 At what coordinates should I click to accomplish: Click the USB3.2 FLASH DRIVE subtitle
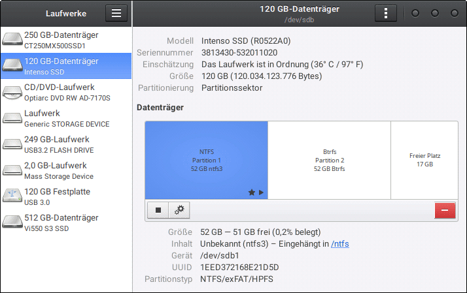pyautogui.click(x=59, y=150)
